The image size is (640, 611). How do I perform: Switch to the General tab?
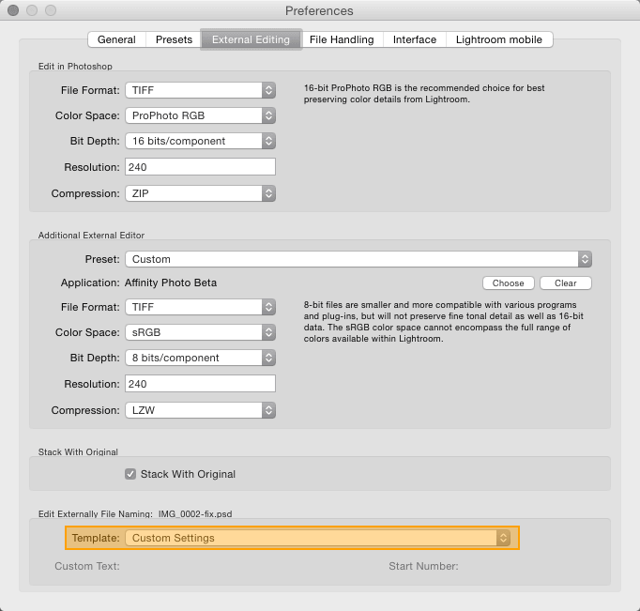[116, 39]
